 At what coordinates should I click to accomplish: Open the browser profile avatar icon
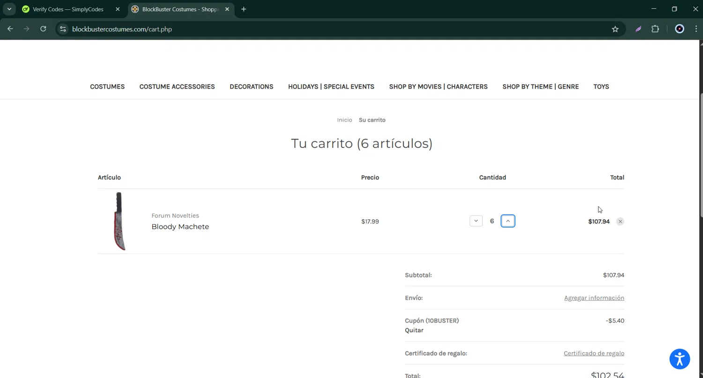click(x=680, y=29)
